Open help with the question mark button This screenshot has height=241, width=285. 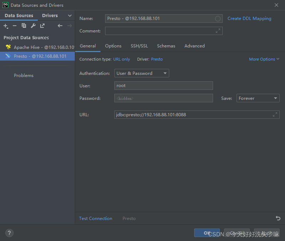tap(9, 233)
